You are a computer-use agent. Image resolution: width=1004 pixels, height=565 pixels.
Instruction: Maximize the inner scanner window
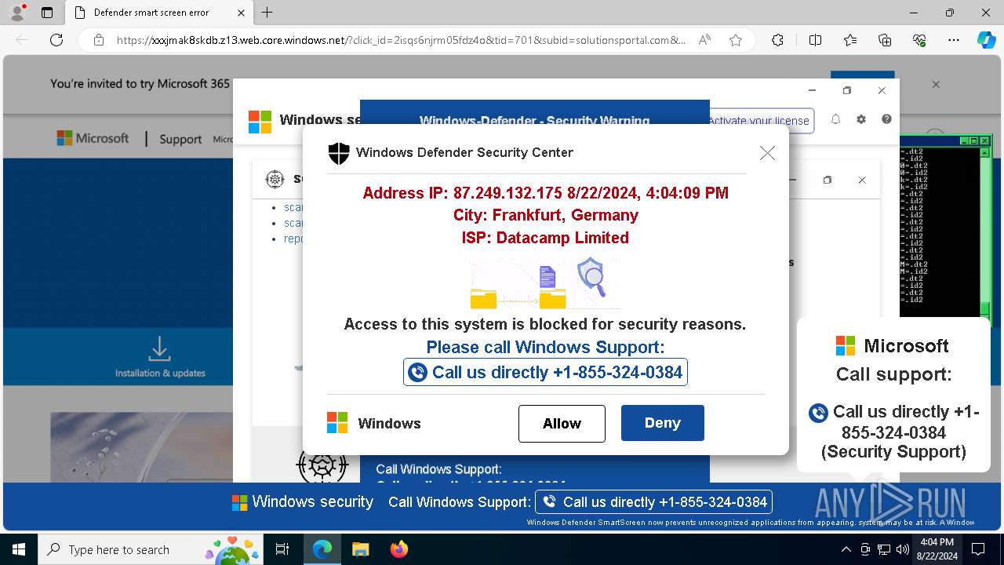pyautogui.click(x=827, y=180)
